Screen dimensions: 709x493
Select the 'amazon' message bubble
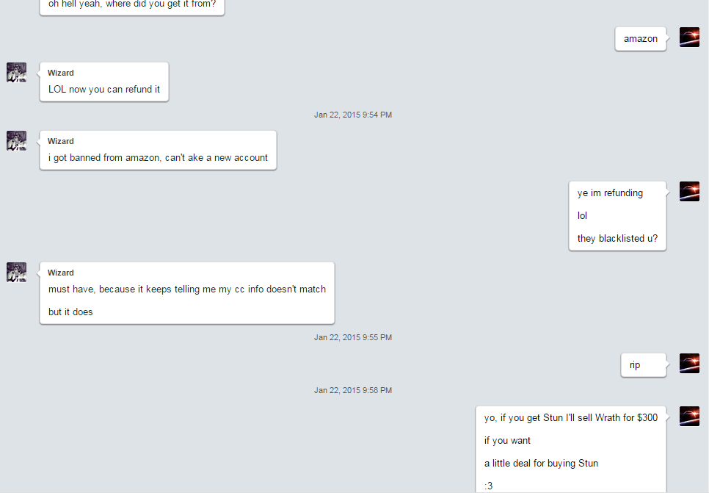[640, 39]
